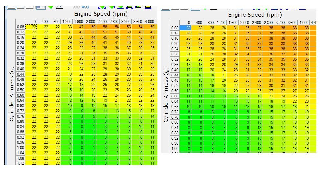The image size is (322, 173).
Task: Click the table grid view icon in left toolbar
Action: [x=41, y=7]
